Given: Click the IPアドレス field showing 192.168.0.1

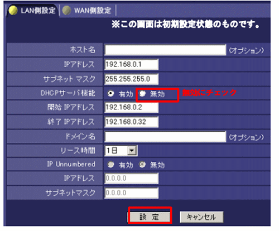Looking at the screenshot, I should tap(132, 64).
